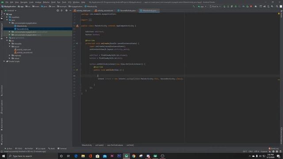Collapse the app module node
The height and width of the screenshot is (159, 283).
tap(4, 14)
